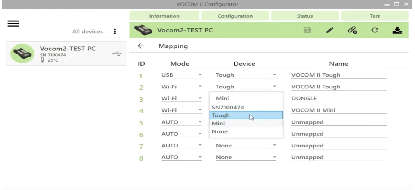Click the Mode column header
The height and width of the screenshot is (190, 415).
click(180, 64)
